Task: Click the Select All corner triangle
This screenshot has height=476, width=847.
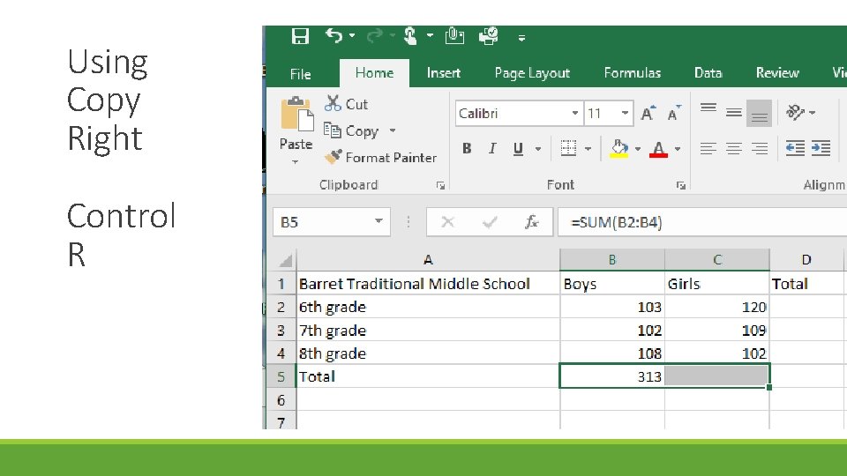Action: tap(285, 260)
